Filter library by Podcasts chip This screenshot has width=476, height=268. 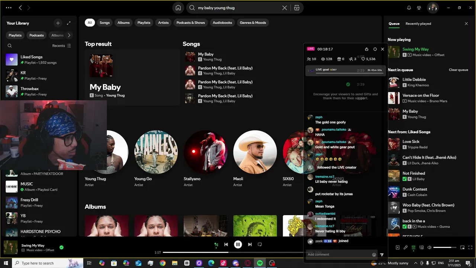[x=36, y=35]
